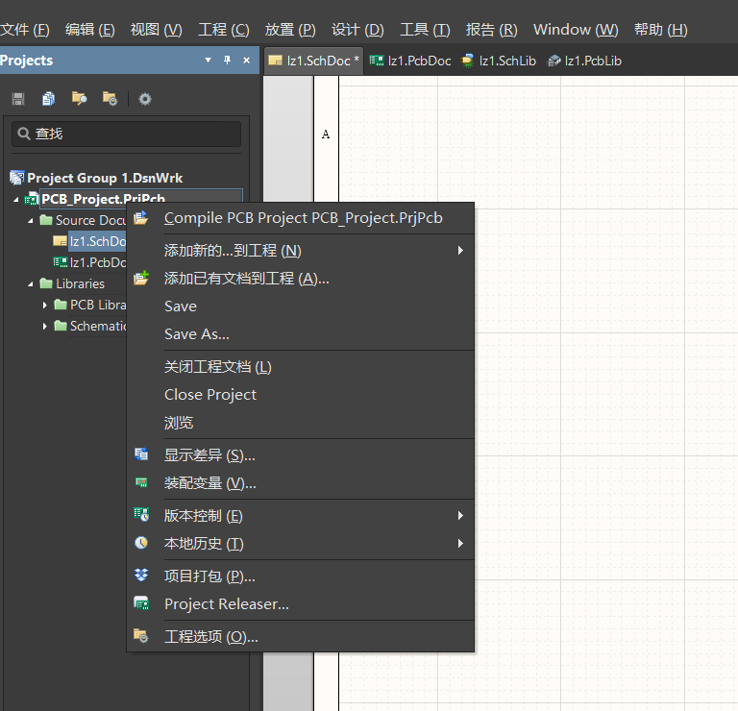This screenshot has width=738, height=711.
Task: Close the Projects panel with X
Action: pyautogui.click(x=246, y=61)
